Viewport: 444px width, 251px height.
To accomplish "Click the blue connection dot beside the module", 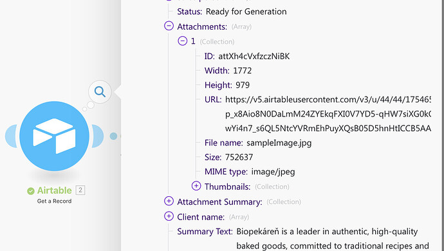I will point(113,136).
